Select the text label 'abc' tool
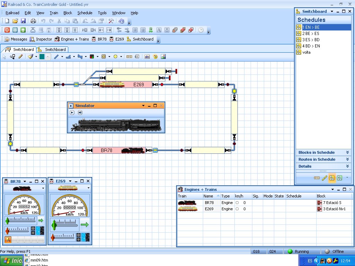 (x=147, y=56)
